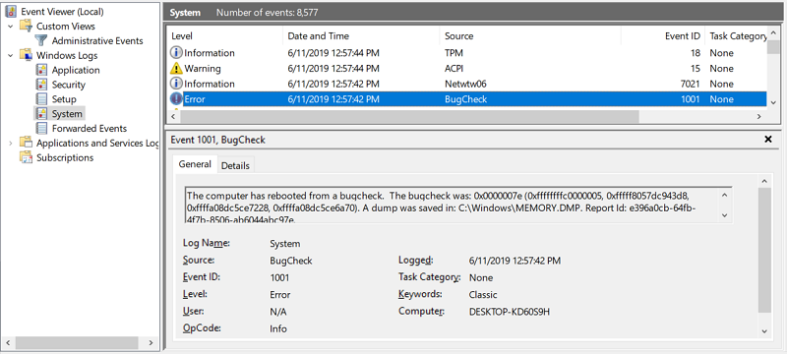Collapse the Custom Views tree node
787x354 pixels.
click(11, 27)
